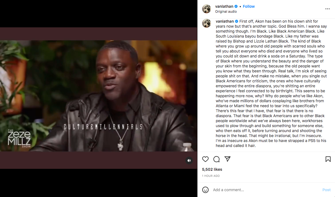Open comments via speech bubble icon

(216, 159)
